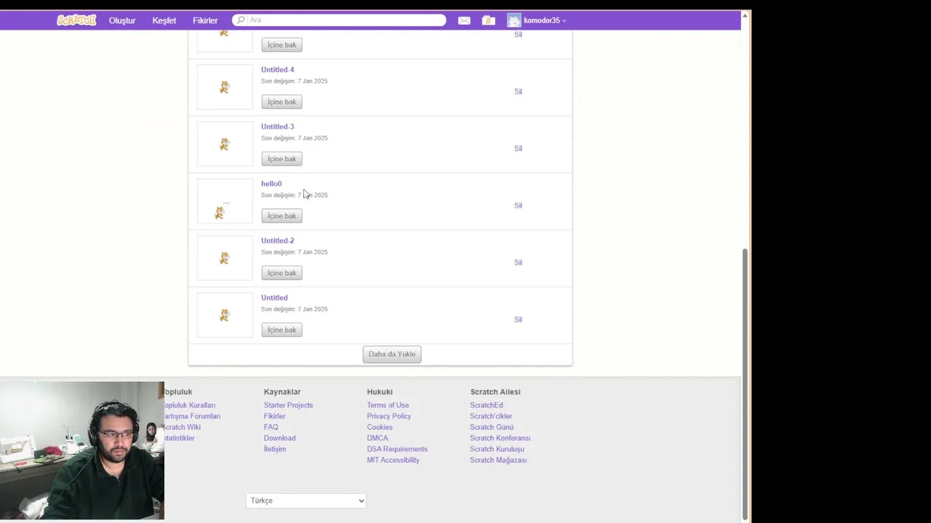Open the hello0 project thumbnail
Image resolution: width=931 pixels, height=523 pixels.
click(x=225, y=201)
